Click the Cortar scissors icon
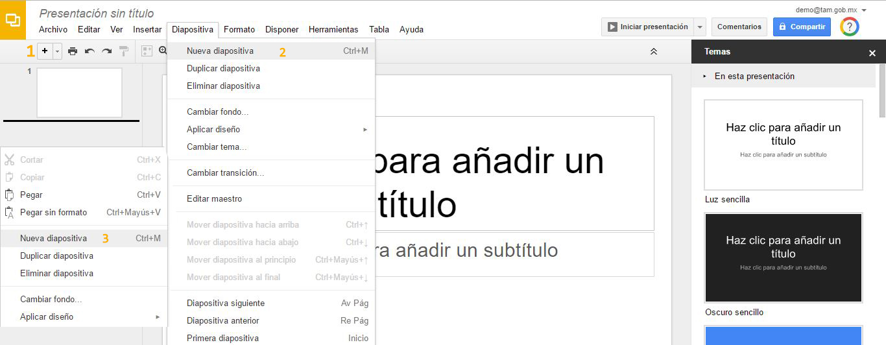 pyautogui.click(x=9, y=160)
